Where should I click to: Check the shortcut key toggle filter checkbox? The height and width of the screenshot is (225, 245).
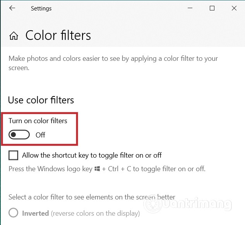pos(14,155)
